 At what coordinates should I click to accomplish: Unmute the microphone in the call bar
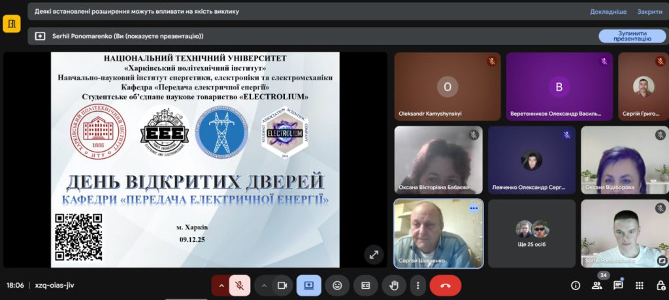pos(240,286)
